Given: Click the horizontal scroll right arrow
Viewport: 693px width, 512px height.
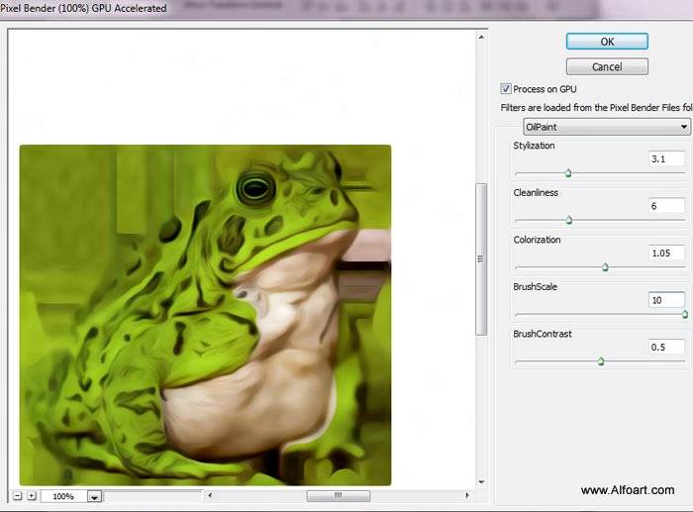Looking at the screenshot, I should click(467, 495).
